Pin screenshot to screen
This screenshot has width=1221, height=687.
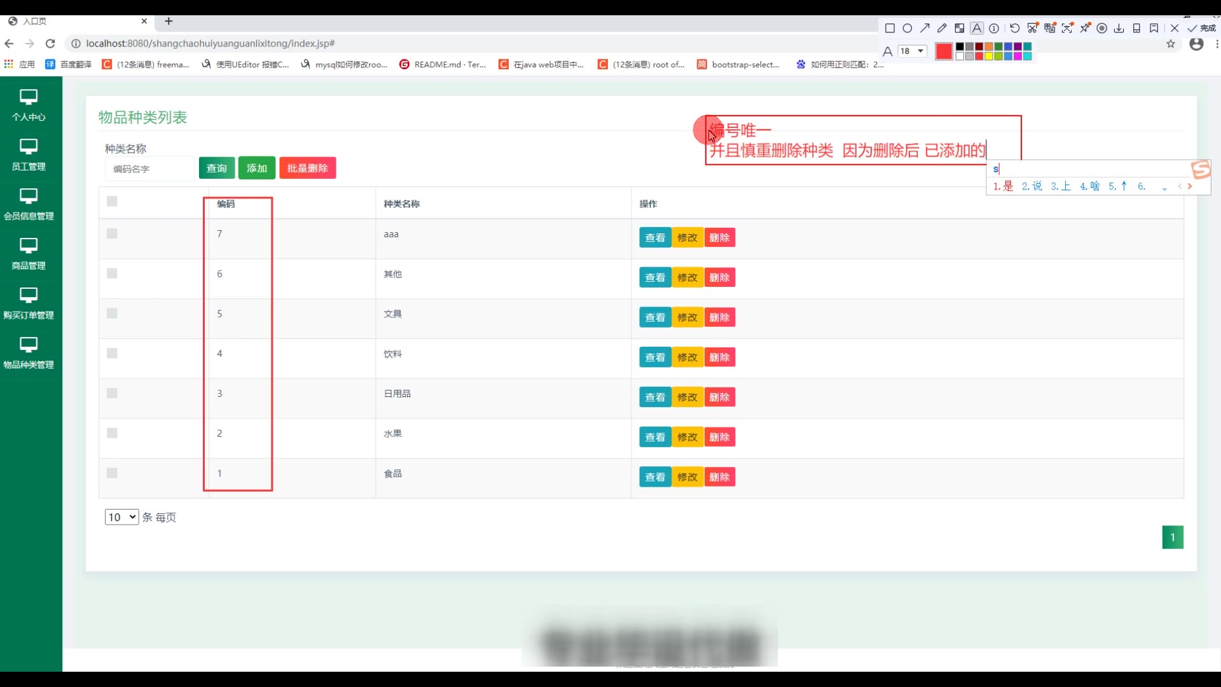[1085, 28]
